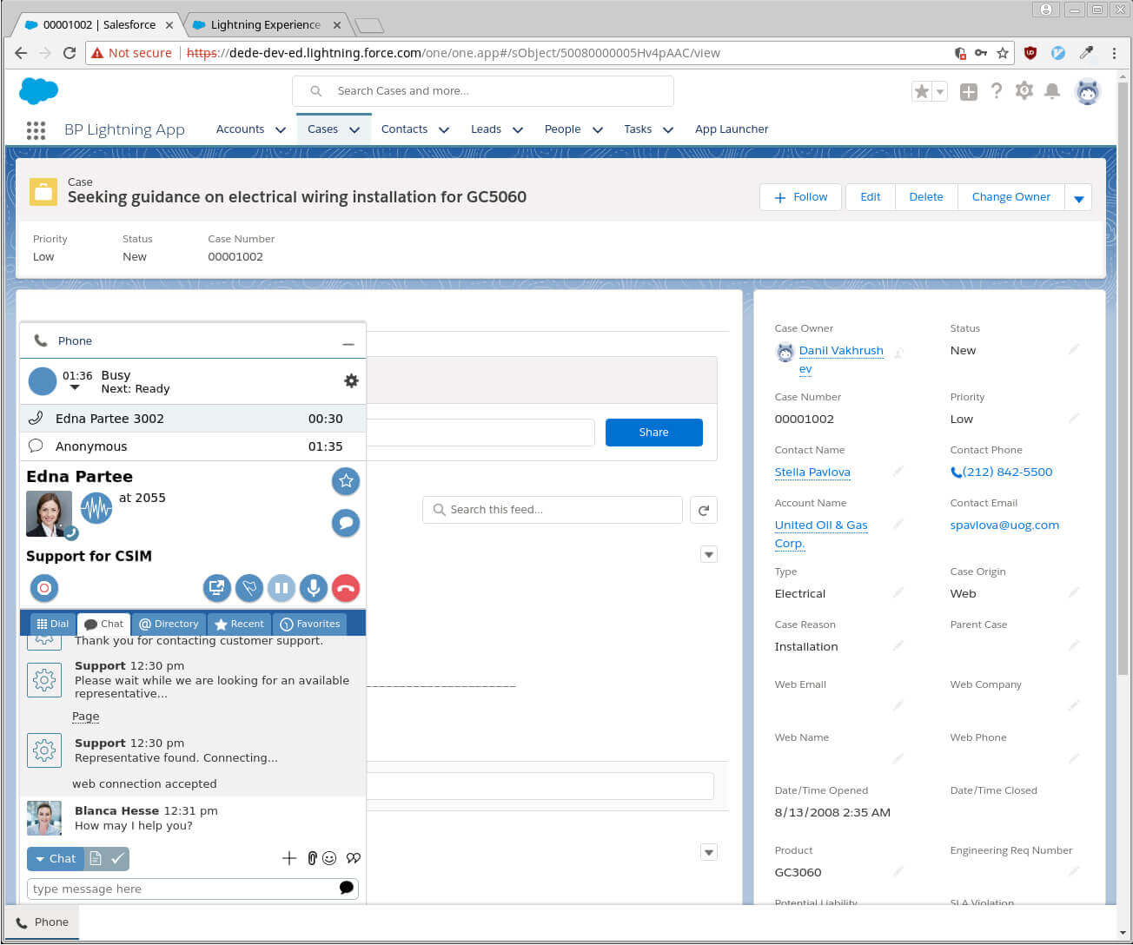This screenshot has width=1133, height=945.
Task: Open phone agent settings with gear icon
Action: (x=351, y=380)
